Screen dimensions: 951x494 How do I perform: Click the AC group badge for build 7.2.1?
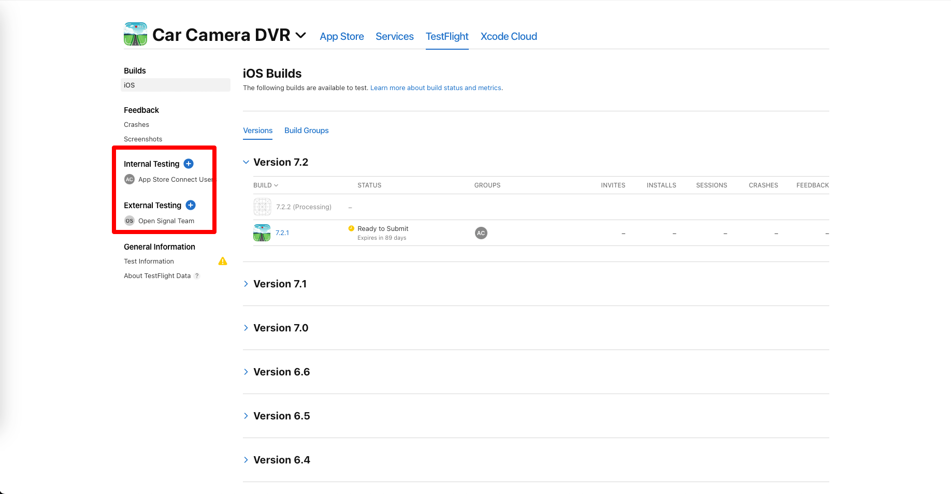tap(481, 233)
